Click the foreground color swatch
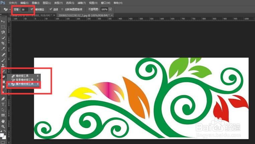The width and height of the screenshot is (255, 144). (2, 135)
